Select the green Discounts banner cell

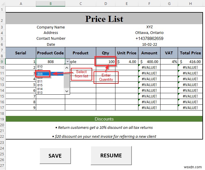(104, 119)
